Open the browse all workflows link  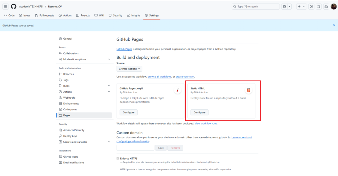click(x=160, y=76)
